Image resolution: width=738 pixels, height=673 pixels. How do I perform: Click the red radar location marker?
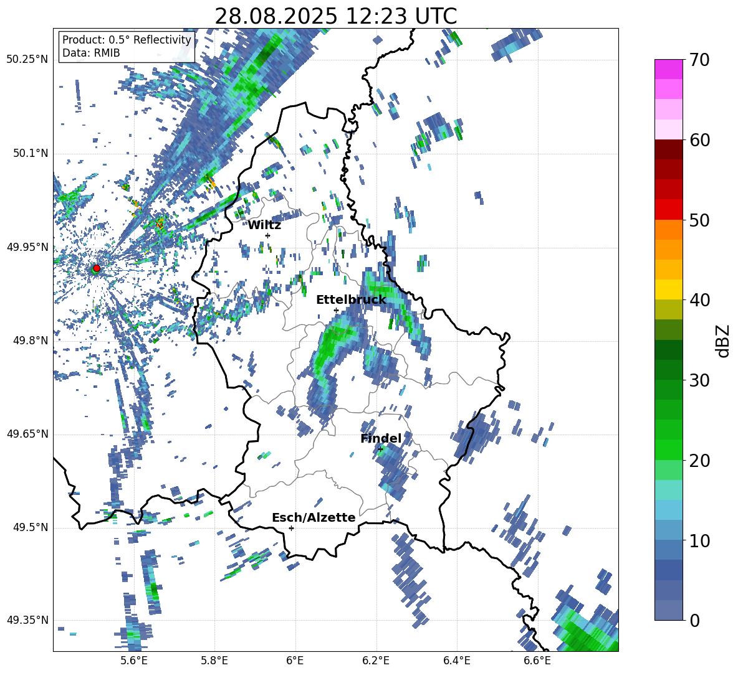point(97,268)
